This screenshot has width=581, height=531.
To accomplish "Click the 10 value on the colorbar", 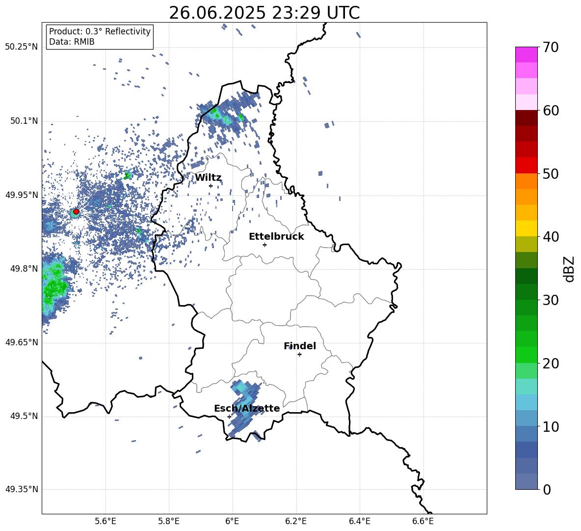I will click(551, 426).
